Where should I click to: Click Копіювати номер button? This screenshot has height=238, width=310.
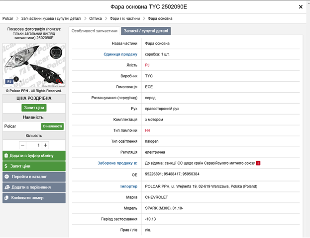(34, 198)
